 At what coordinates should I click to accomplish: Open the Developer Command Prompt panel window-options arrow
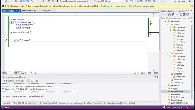point(153,77)
